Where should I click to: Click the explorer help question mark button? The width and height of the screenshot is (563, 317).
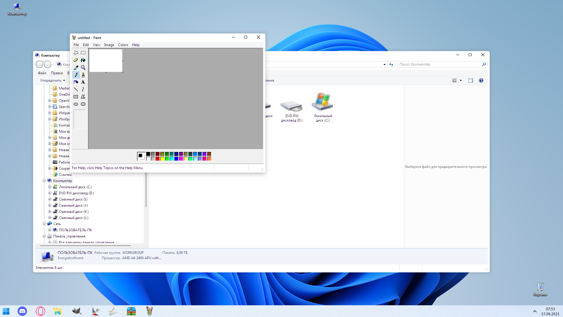coord(481,80)
